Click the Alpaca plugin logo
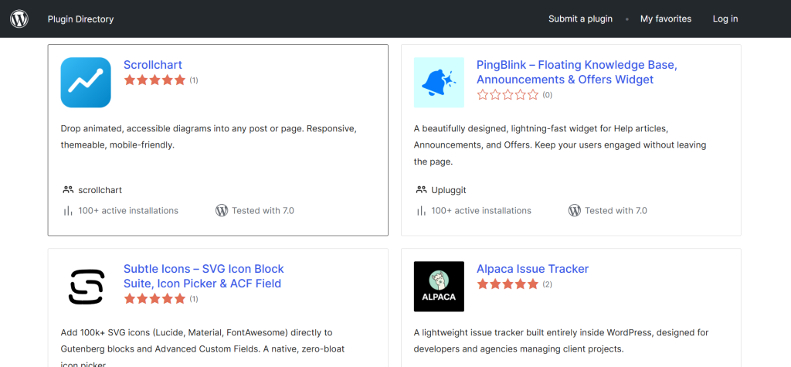This screenshot has height=367, width=791. [x=439, y=286]
